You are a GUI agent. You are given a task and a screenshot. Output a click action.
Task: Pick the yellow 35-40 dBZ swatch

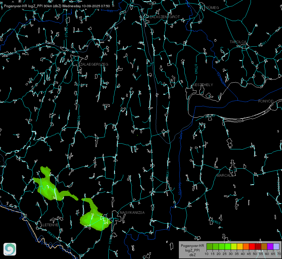240,246
